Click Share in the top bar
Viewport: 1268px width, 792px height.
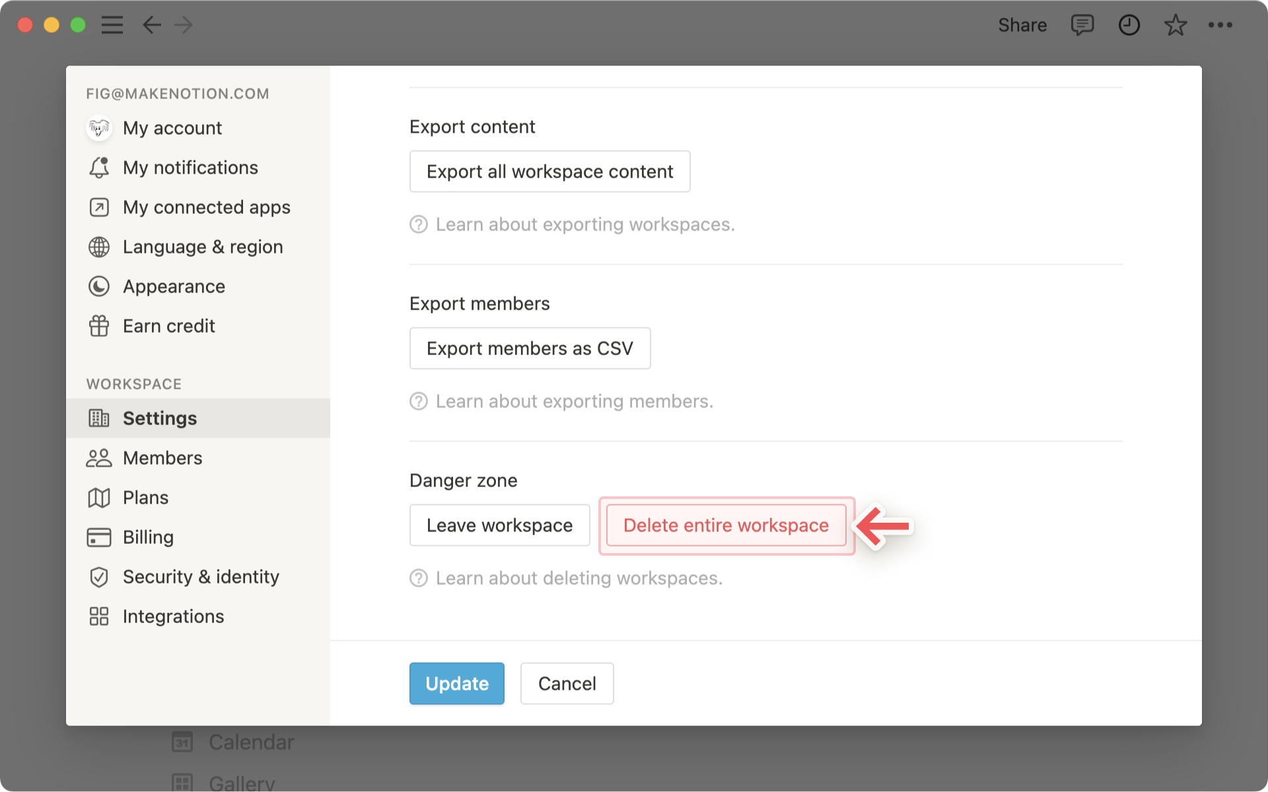[x=1022, y=25]
